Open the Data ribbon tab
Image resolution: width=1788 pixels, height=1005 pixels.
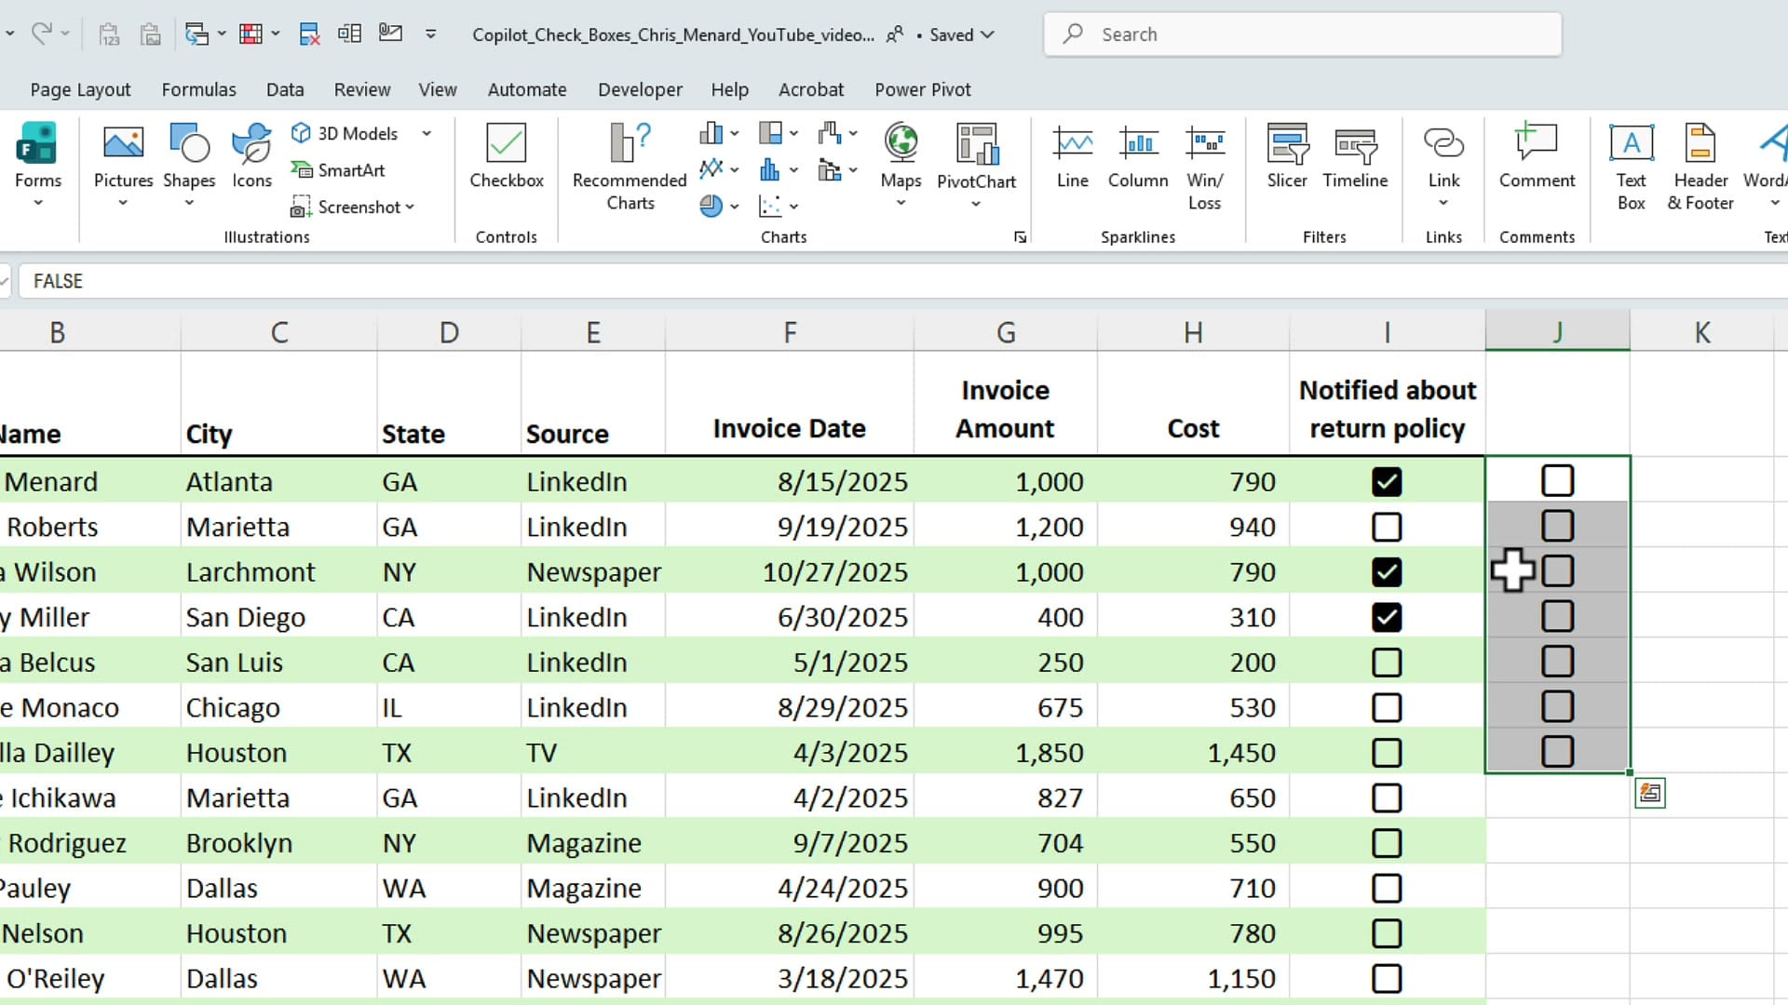285,89
